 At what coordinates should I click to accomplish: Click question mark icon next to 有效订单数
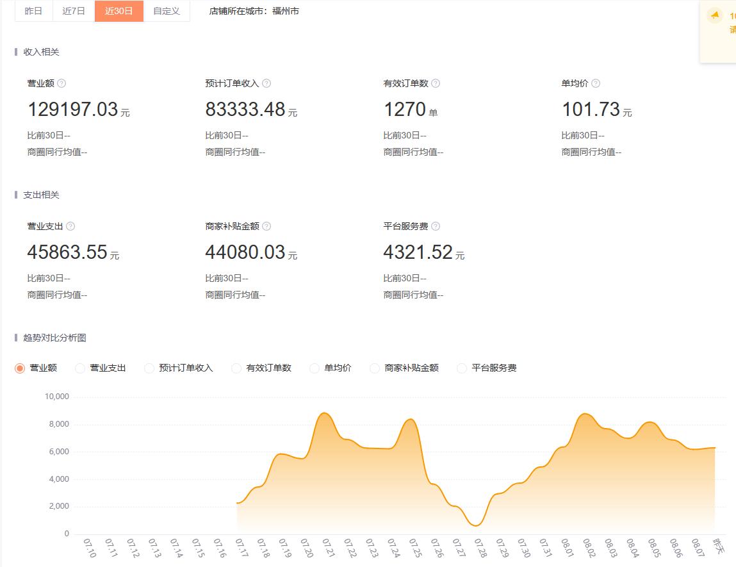436,83
